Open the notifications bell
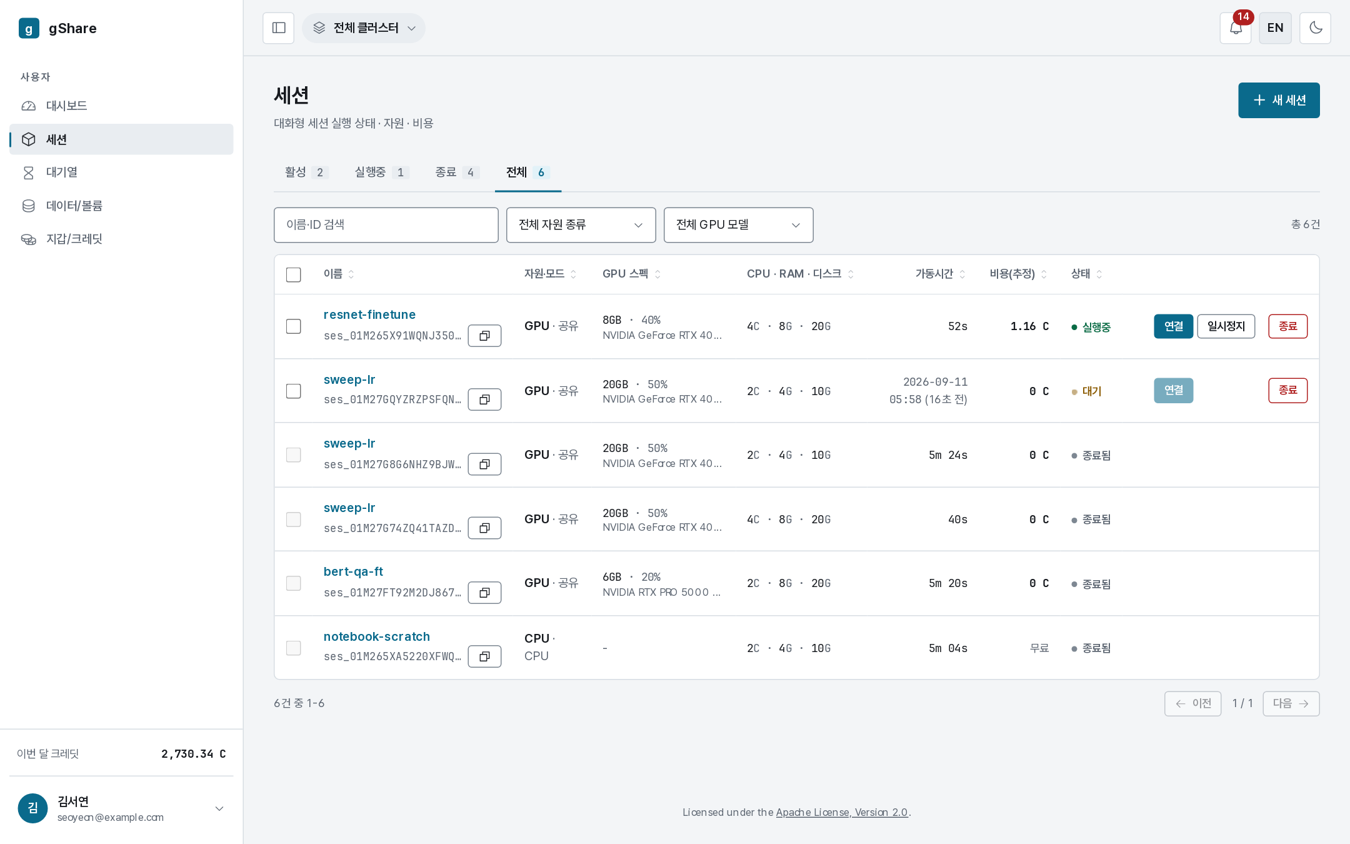Screen dimensions: 1350x844 tap(1236, 28)
